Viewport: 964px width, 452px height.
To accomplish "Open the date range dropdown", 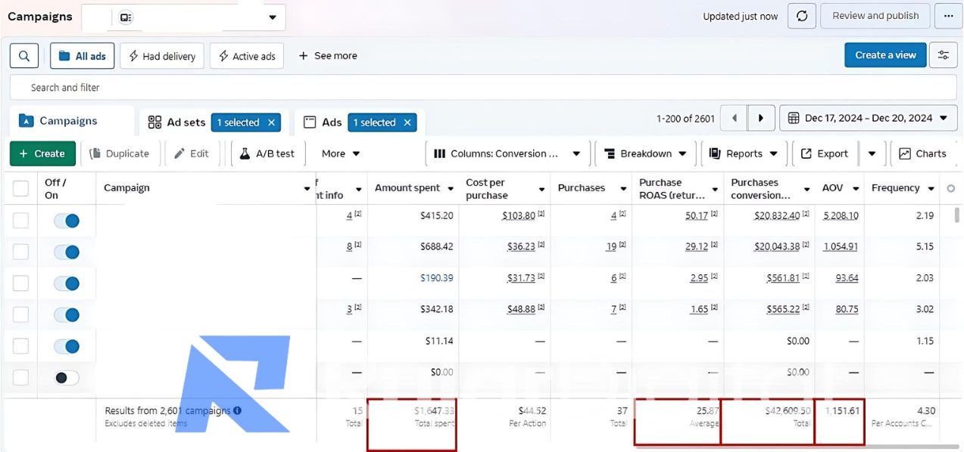I will 868,119.
